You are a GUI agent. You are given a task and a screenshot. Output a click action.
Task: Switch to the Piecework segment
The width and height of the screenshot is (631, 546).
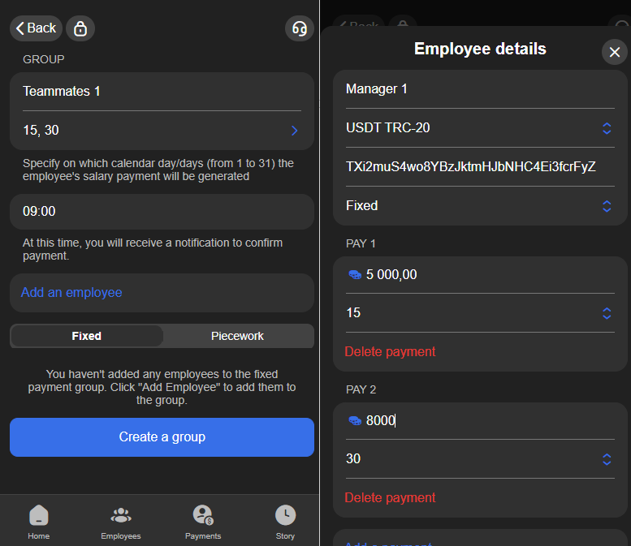pos(237,336)
